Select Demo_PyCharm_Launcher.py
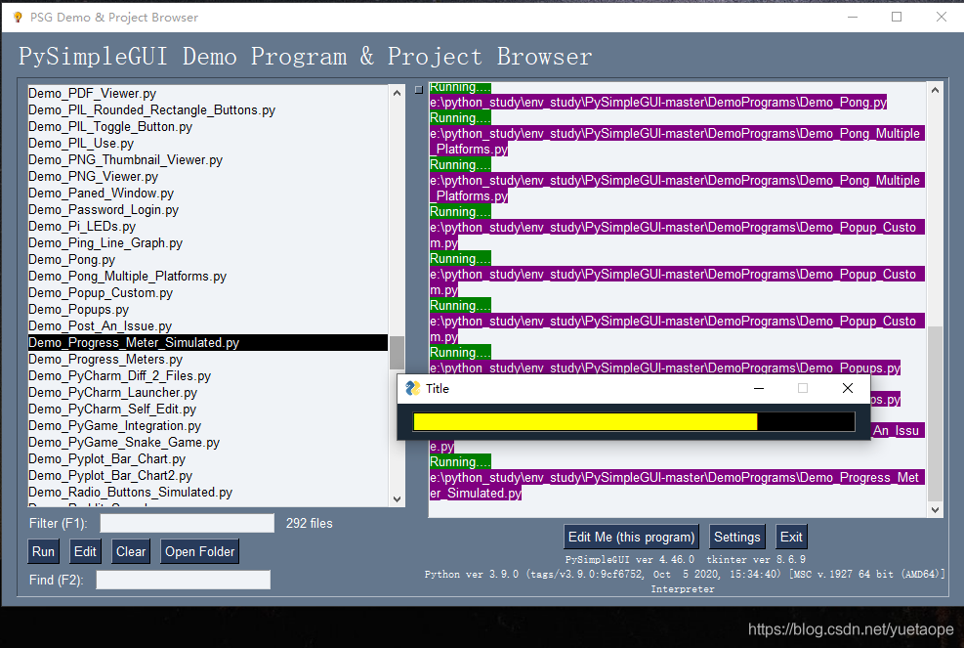 [208, 393]
